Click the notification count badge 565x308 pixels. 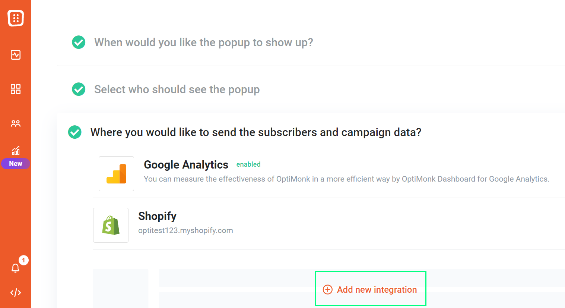click(x=23, y=260)
